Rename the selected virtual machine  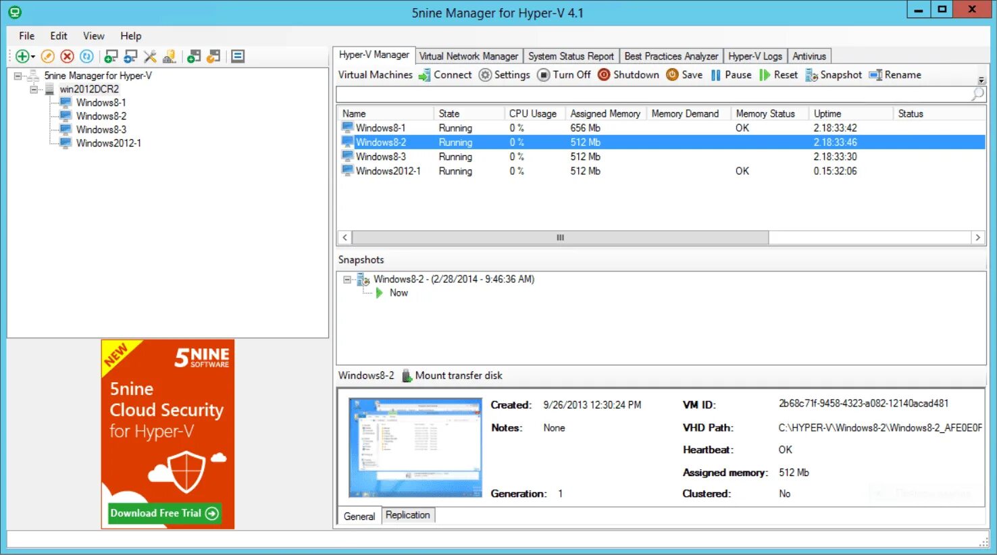point(895,75)
